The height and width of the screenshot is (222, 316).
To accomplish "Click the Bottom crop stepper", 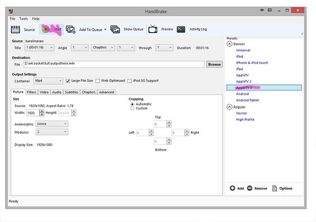I will tap(169, 141).
